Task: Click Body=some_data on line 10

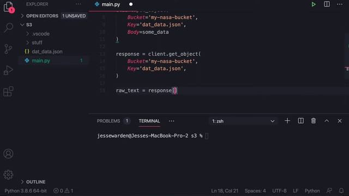Action: click(x=148, y=32)
